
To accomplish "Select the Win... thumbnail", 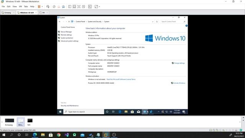I will (21, 122).
